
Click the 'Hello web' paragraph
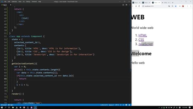tap(138, 63)
